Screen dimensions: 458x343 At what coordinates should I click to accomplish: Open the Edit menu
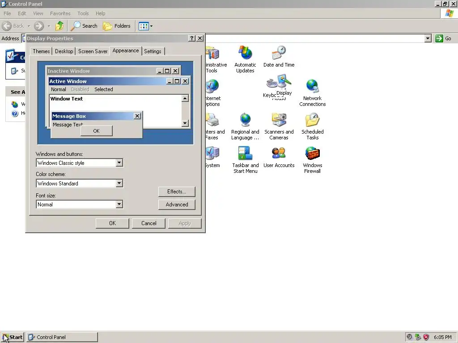click(22, 13)
